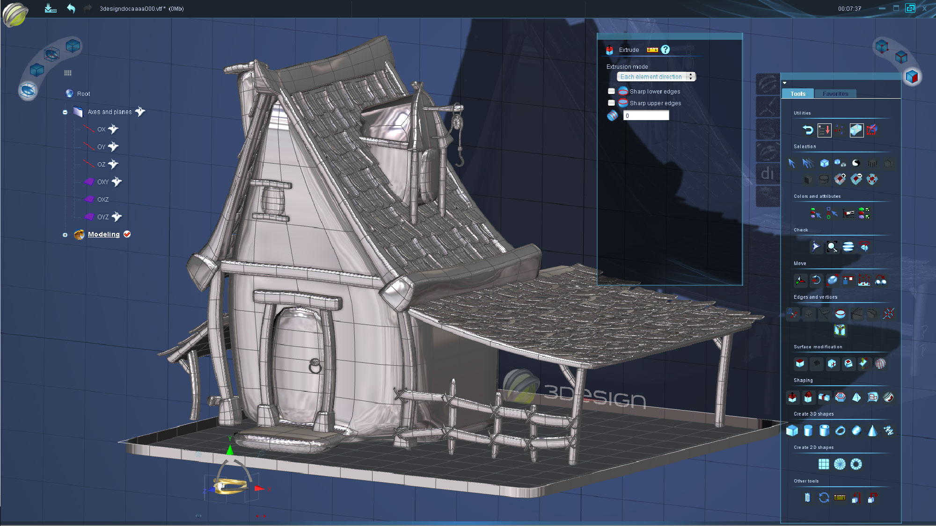Image resolution: width=936 pixels, height=526 pixels.
Task: Click the hexagonal inset tool in Shaping
Action: click(x=841, y=397)
